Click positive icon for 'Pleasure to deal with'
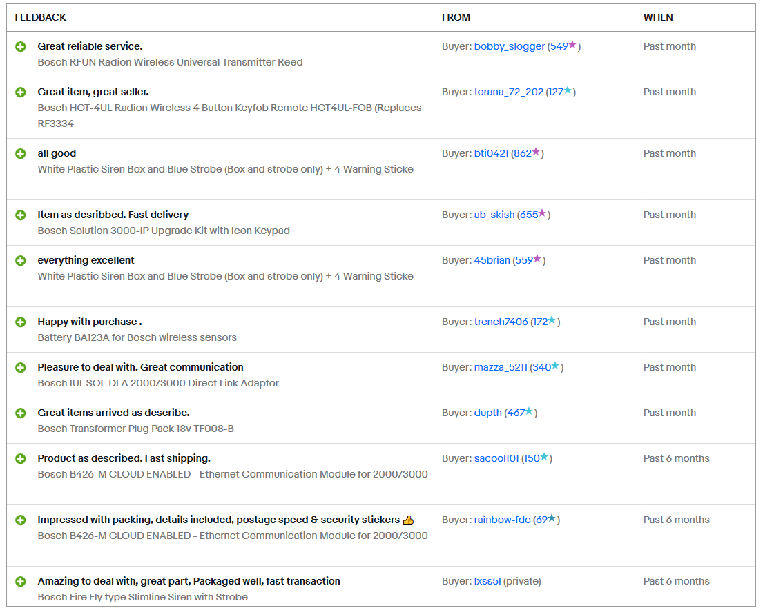Image resolution: width=763 pixels, height=608 pixels. point(21,368)
